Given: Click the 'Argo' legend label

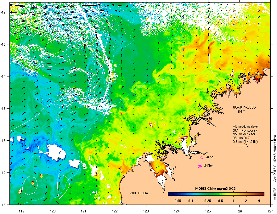Looking at the screenshot, I should [x=210, y=157].
